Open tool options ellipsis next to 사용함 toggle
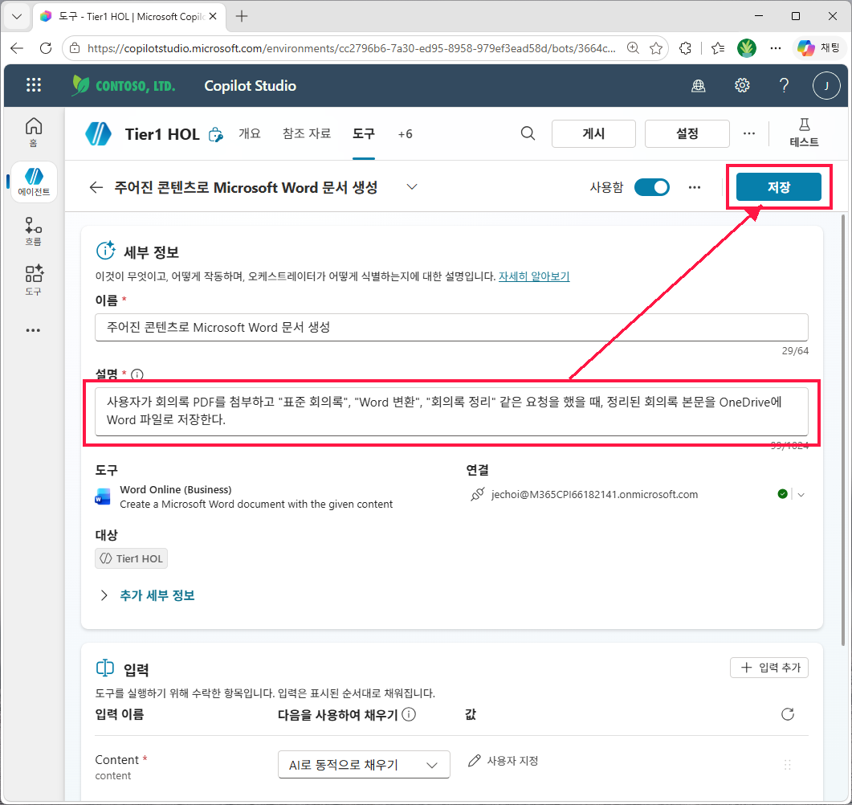Image resolution: width=852 pixels, height=805 pixels. tap(694, 187)
